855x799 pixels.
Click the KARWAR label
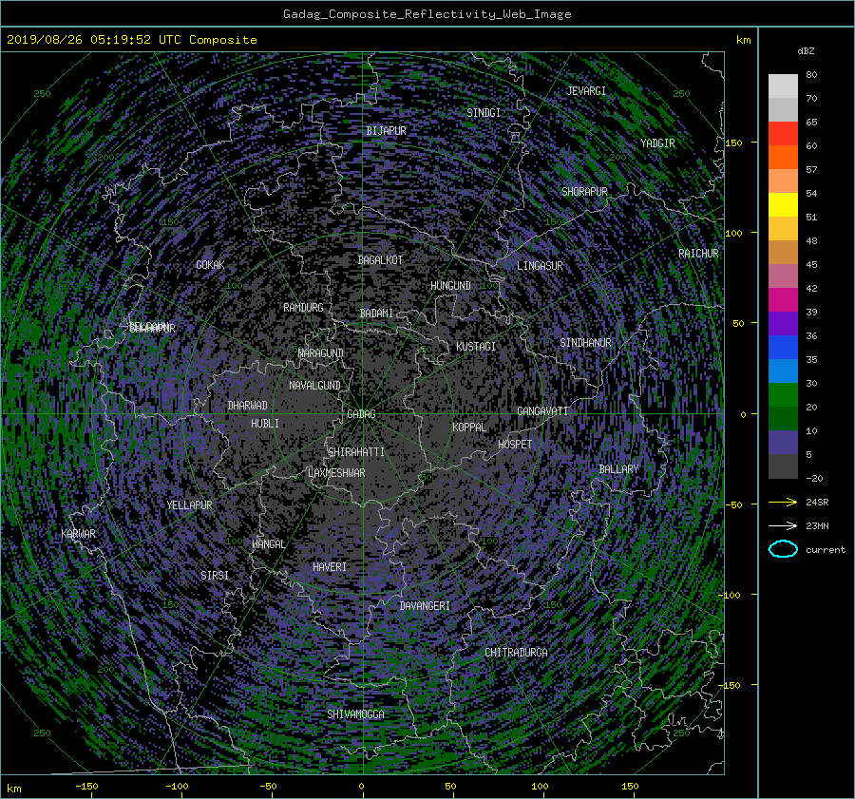pos(78,534)
